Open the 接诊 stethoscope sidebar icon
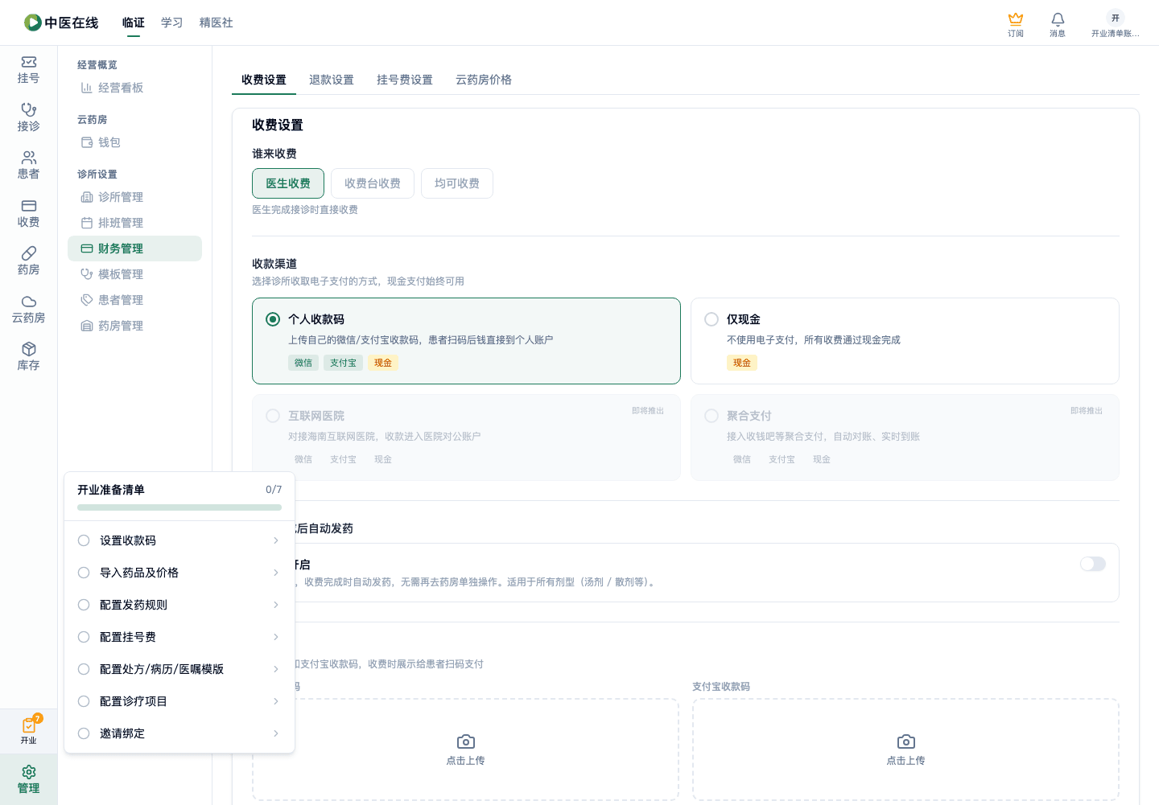 tap(29, 109)
